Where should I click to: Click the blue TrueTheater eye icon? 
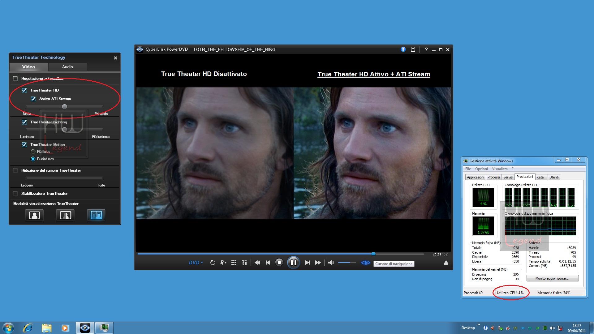pos(365,263)
